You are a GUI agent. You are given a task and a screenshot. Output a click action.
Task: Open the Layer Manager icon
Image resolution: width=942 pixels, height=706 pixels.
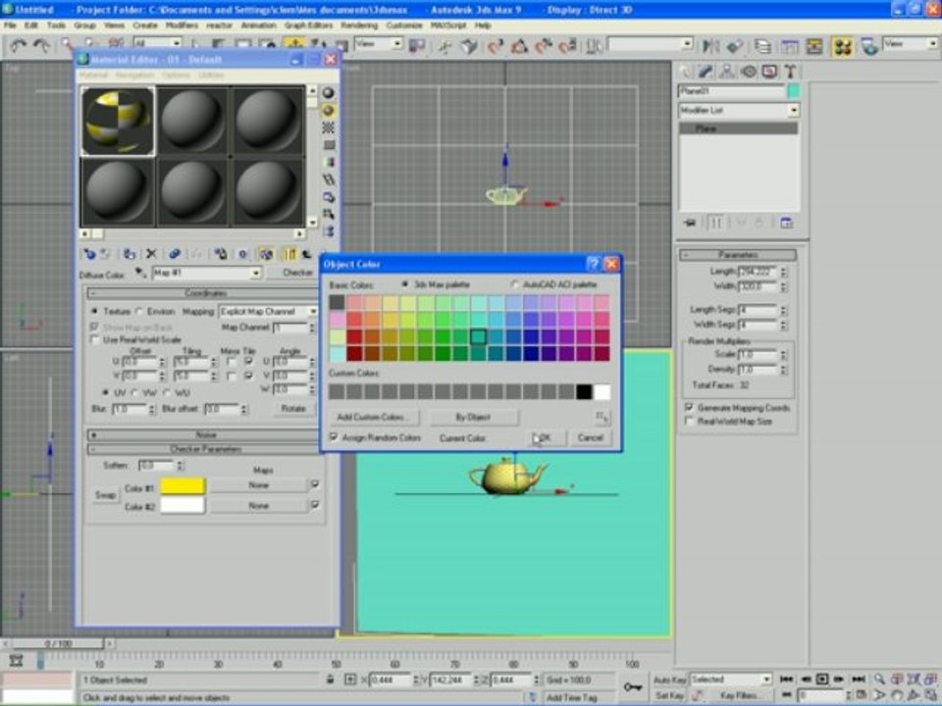coord(763,46)
